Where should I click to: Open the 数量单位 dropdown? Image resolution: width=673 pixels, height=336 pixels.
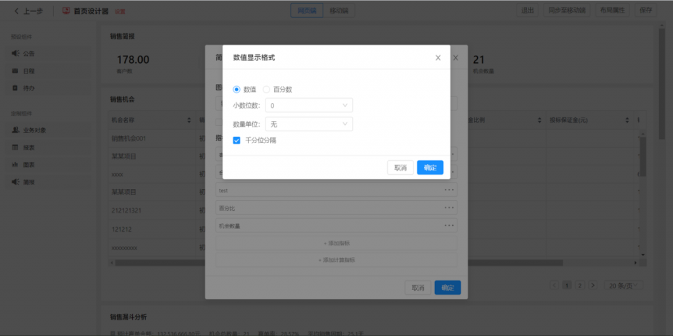(308, 124)
